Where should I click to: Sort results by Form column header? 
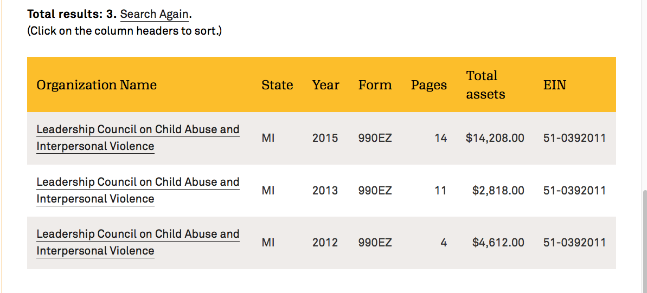tap(375, 85)
